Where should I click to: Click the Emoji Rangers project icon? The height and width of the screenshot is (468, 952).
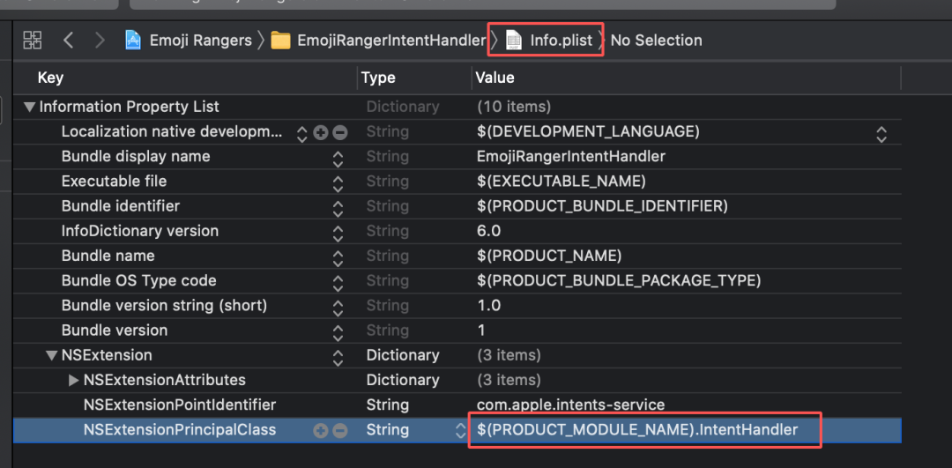(133, 40)
